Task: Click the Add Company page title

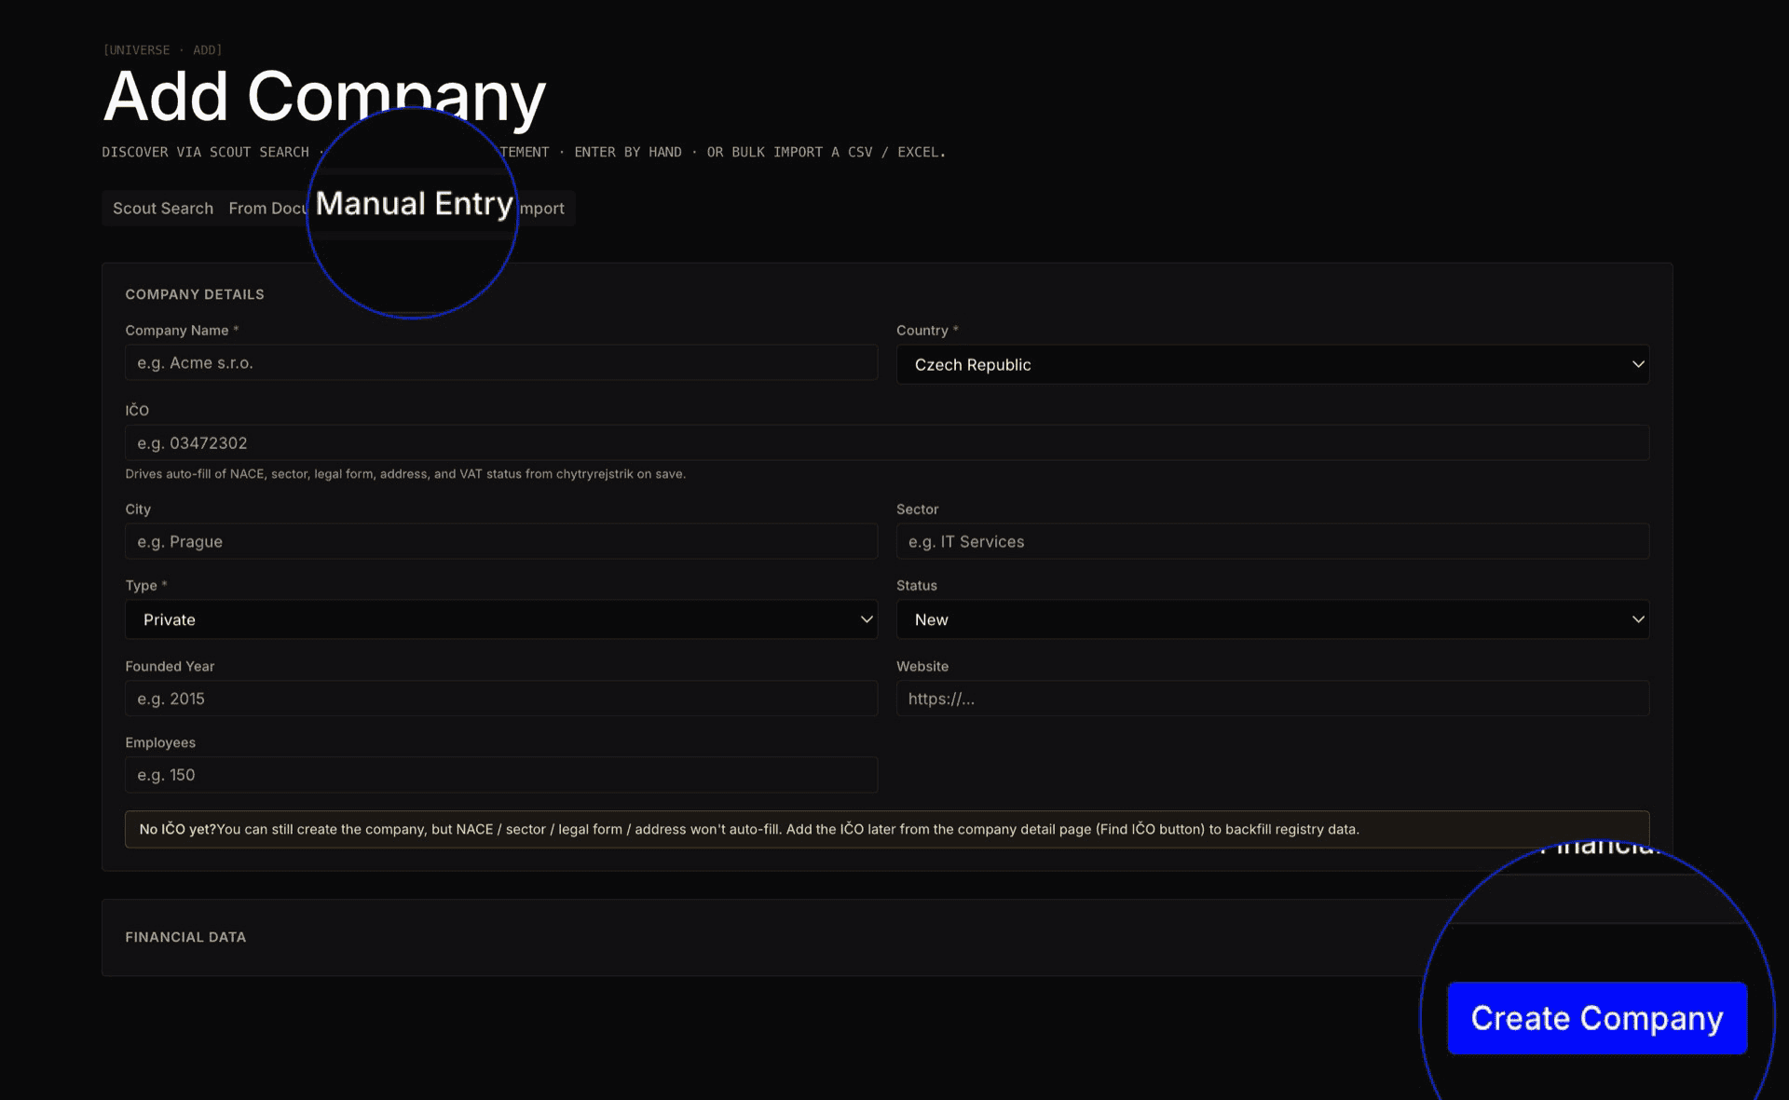Action: [x=324, y=96]
